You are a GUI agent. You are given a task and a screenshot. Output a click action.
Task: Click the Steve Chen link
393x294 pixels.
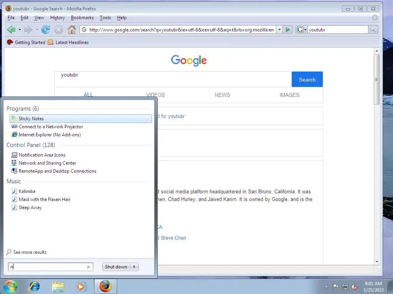(173, 238)
